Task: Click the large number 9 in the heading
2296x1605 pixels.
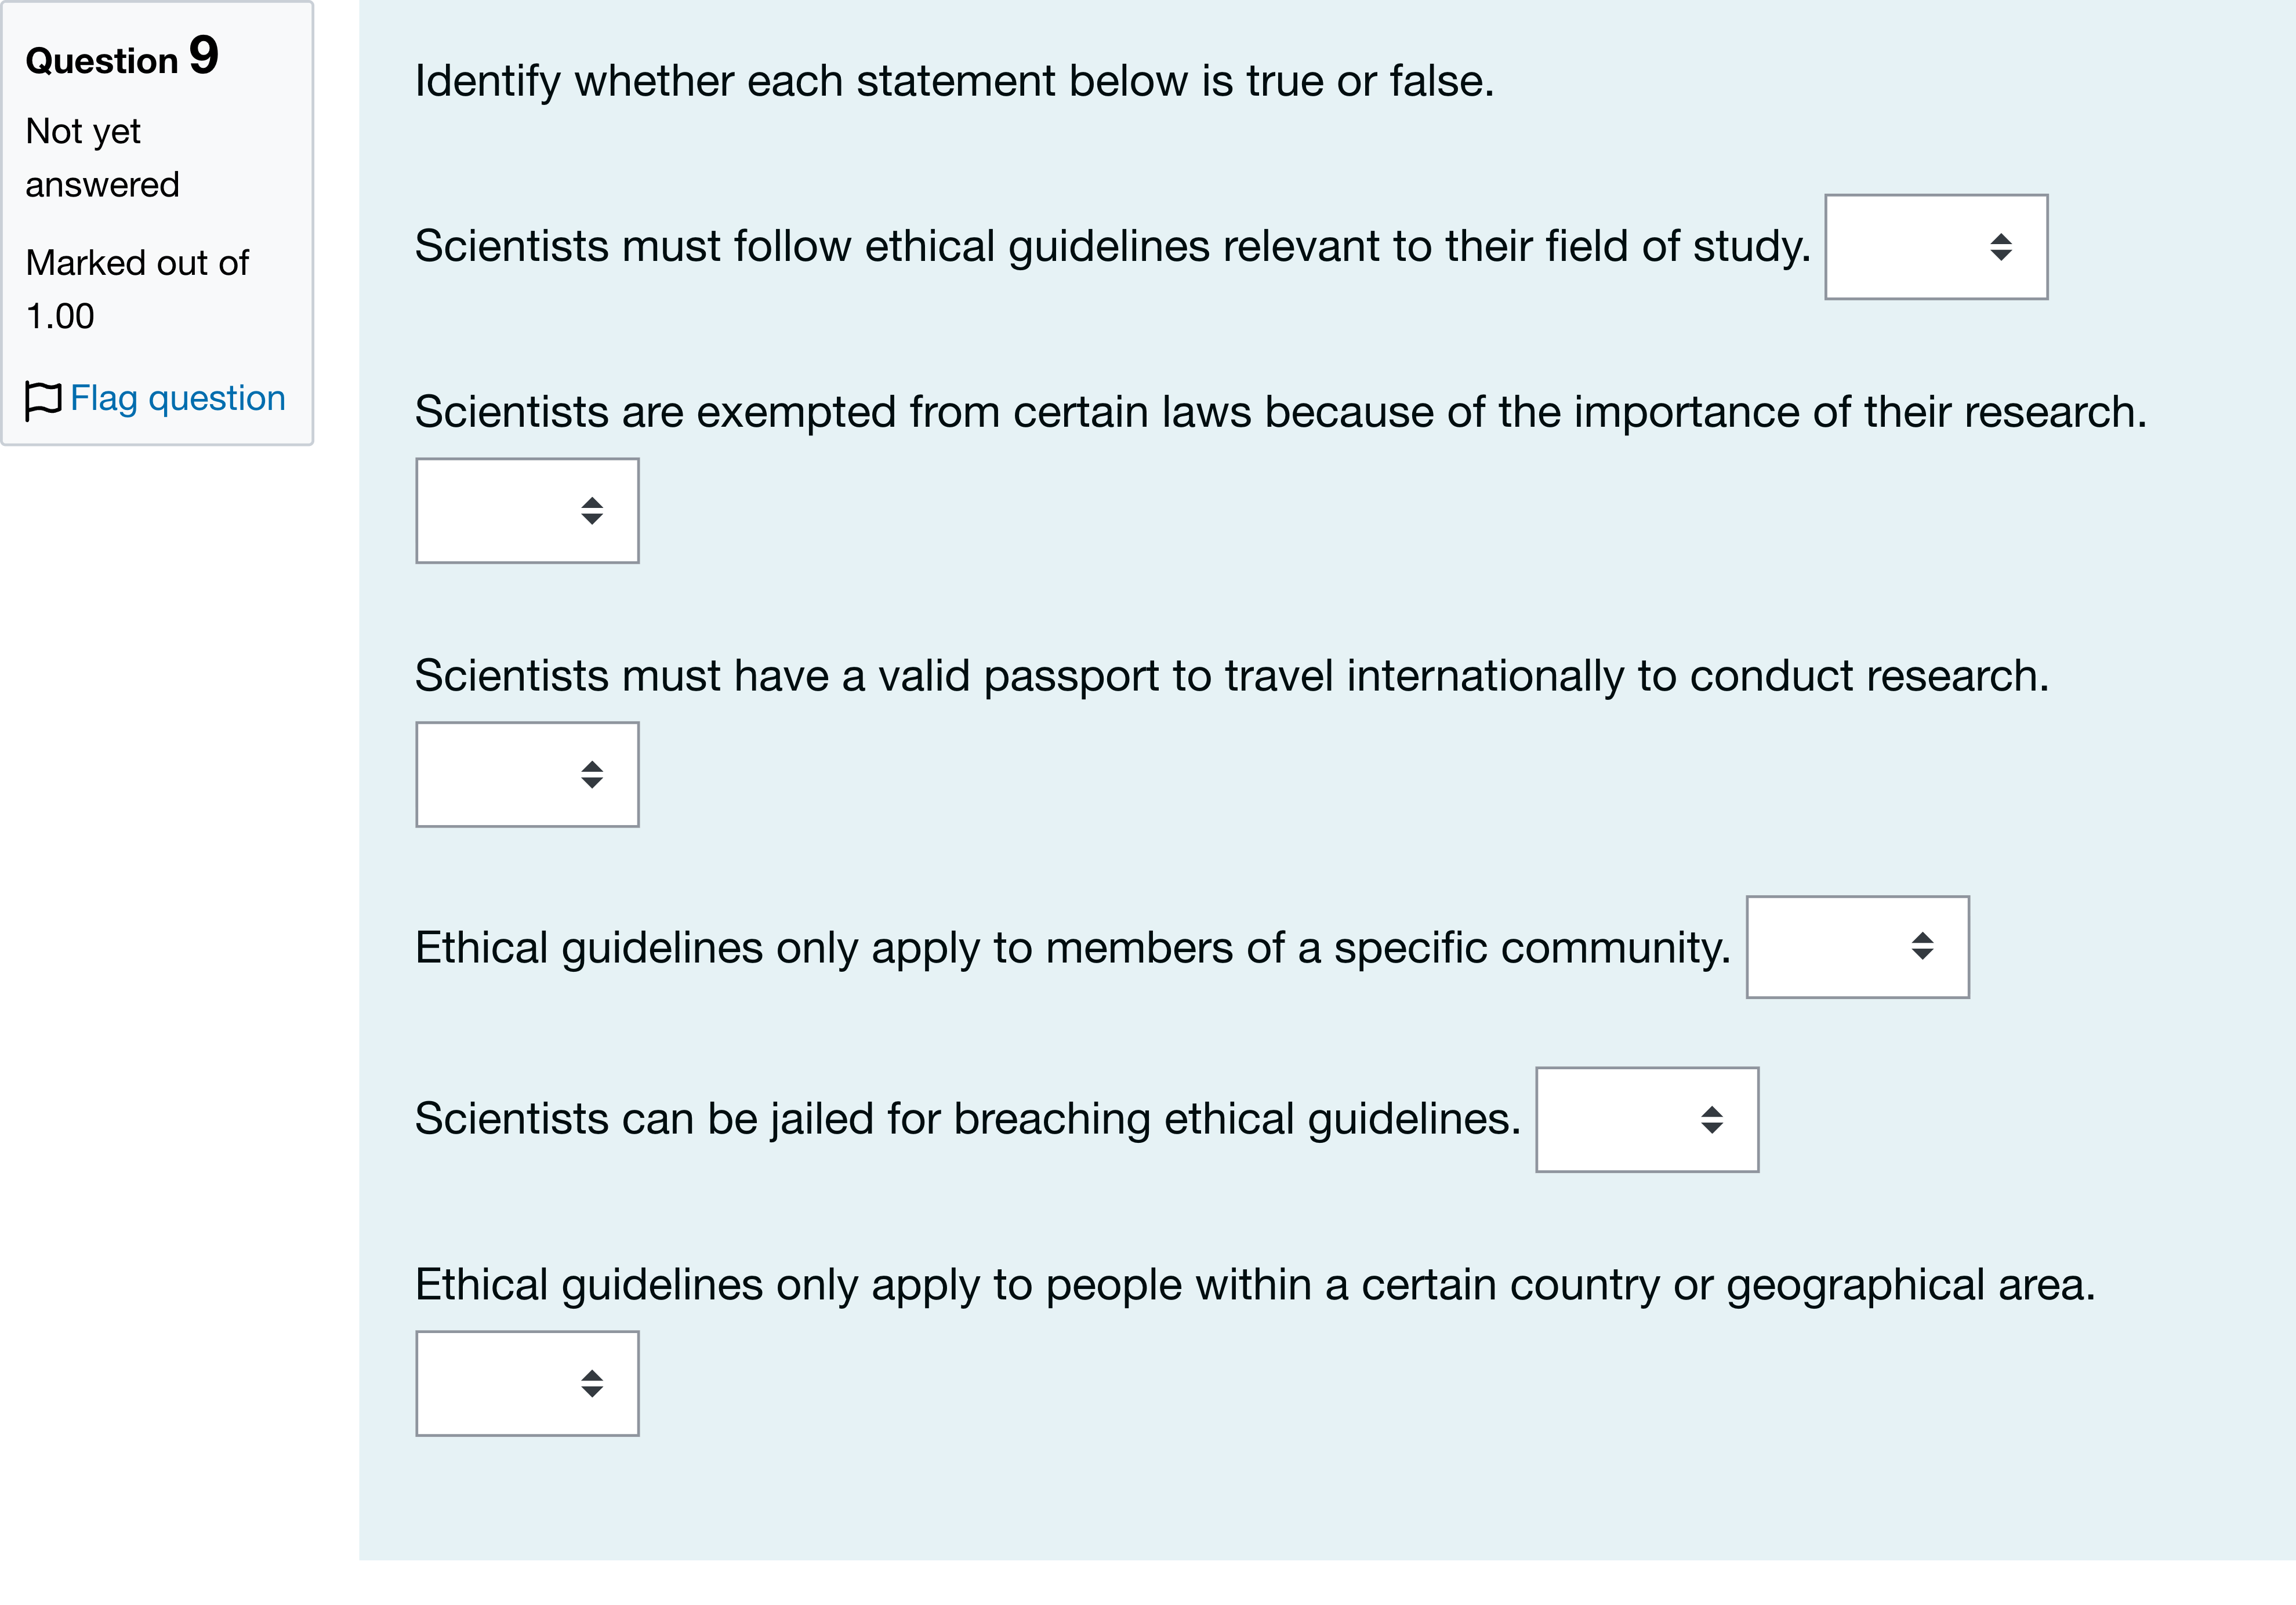Action: pos(204,55)
